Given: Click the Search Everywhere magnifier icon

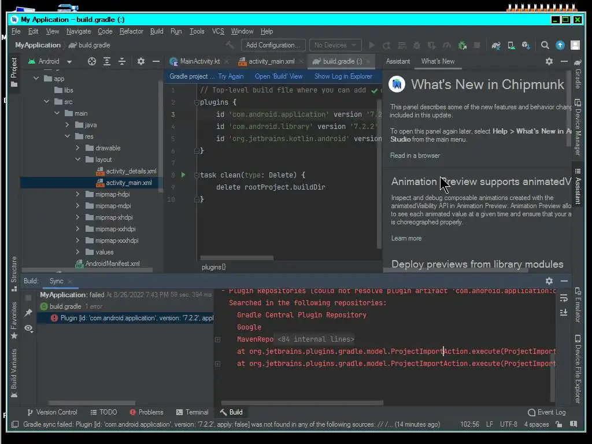Looking at the screenshot, I should click(545, 45).
